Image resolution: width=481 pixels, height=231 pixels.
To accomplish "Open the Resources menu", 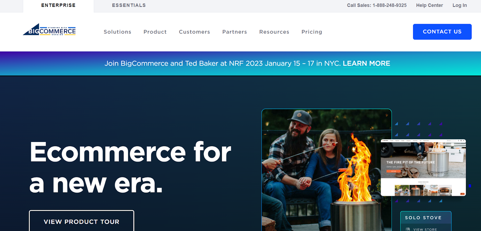I will click(x=274, y=32).
